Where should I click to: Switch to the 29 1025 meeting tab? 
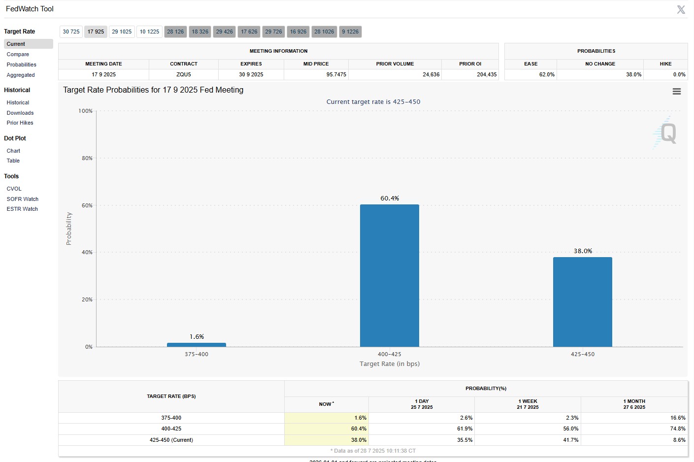pyautogui.click(x=122, y=32)
